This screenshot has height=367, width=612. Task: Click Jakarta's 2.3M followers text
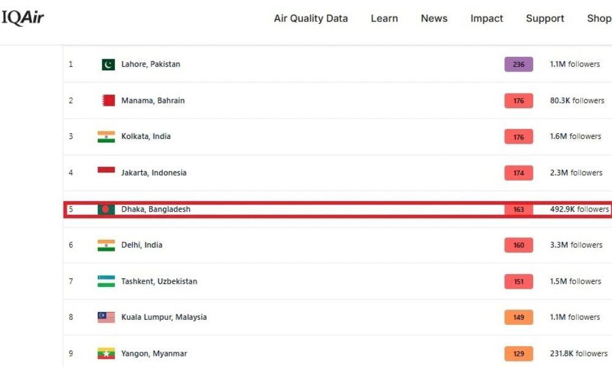[576, 172]
